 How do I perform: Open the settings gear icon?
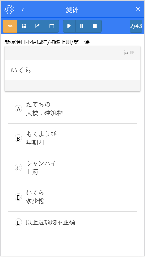coord(9,10)
